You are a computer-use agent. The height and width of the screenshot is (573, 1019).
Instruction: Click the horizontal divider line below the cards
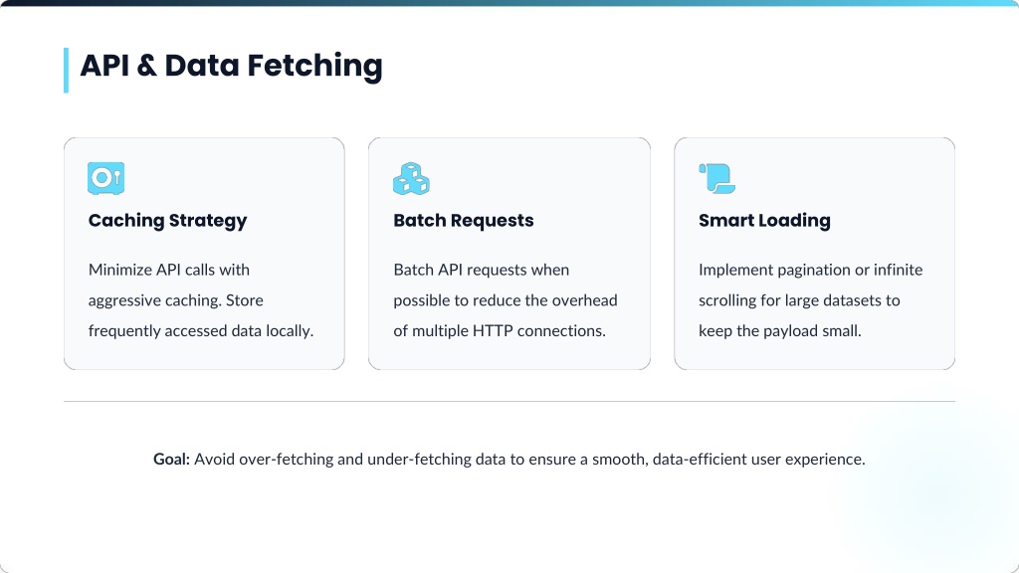coord(509,402)
